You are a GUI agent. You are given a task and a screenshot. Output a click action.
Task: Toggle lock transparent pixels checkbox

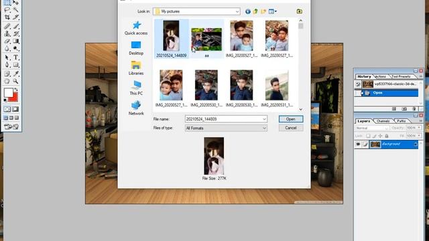(x=368, y=136)
